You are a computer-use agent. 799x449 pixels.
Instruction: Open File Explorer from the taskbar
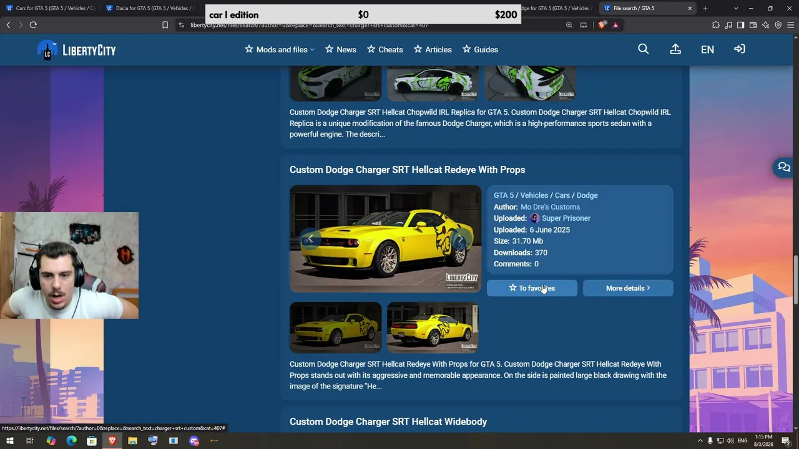click(x=132, y=441)
